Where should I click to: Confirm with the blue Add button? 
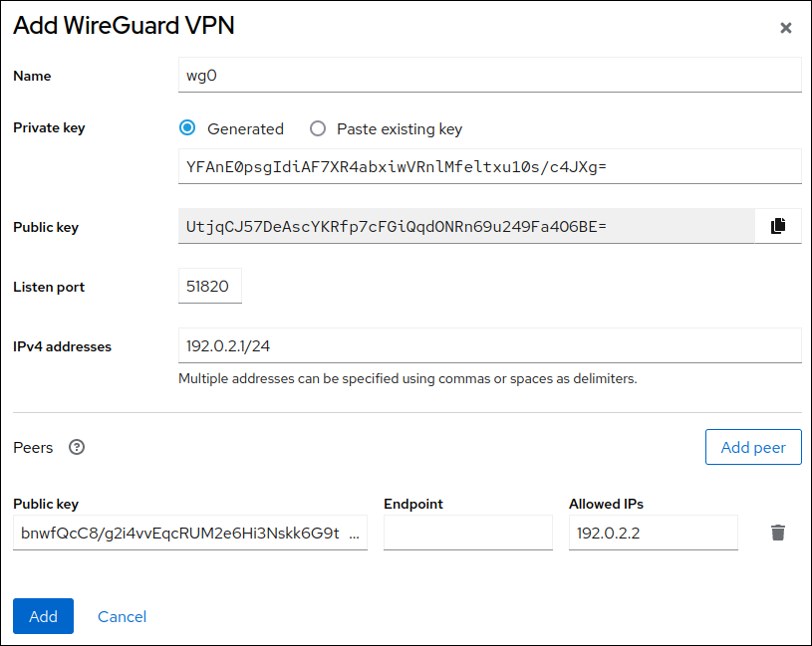pos(43,616)
